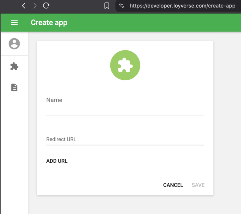Focus the Redirect URL input field

tap(125, 139)
